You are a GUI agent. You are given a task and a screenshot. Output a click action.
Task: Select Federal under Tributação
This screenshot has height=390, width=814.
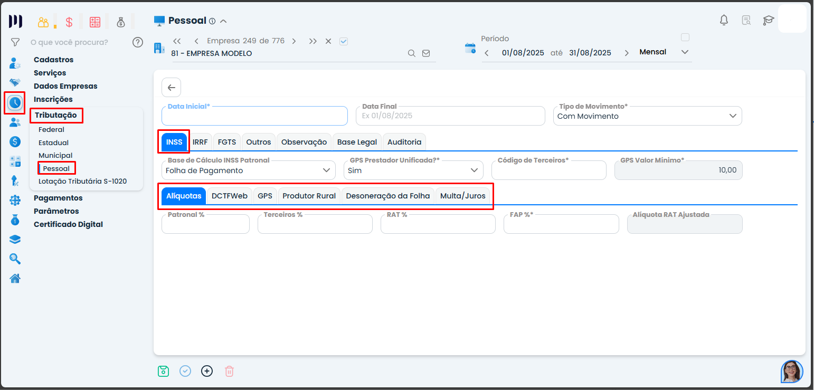click(x=51, y=129)
